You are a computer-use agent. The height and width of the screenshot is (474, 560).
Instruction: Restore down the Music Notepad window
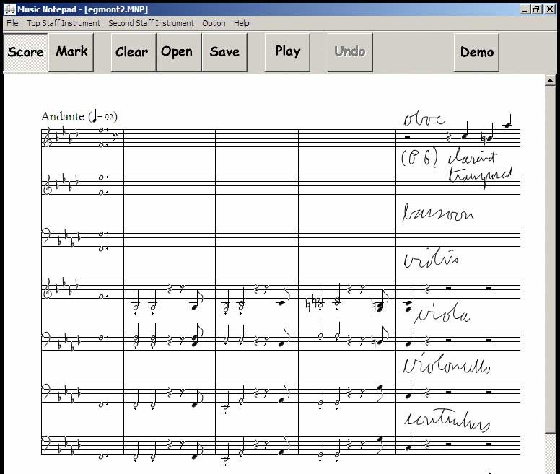[x=536, y=9]
